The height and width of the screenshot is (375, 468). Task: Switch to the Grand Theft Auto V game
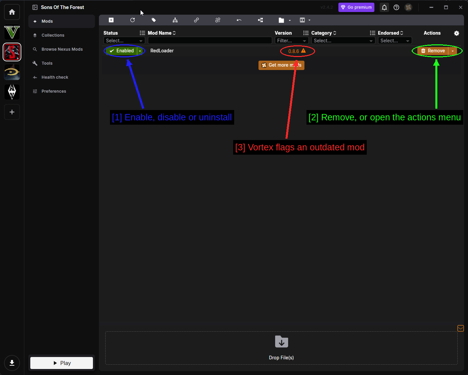[x=12, y=32]
